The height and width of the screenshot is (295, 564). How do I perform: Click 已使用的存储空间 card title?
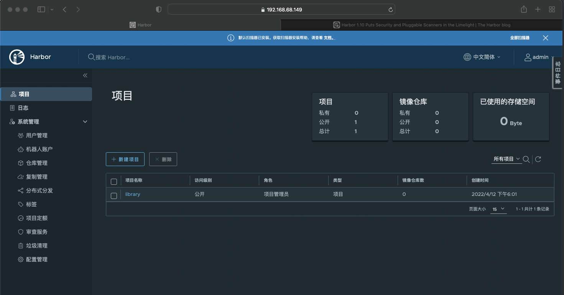(x=508, y=102)
